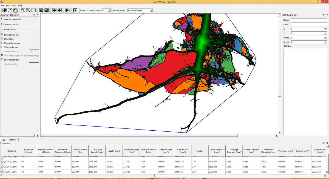Click the Network Area column header
This screenshot has width=329, height=179.
(166, 151)
